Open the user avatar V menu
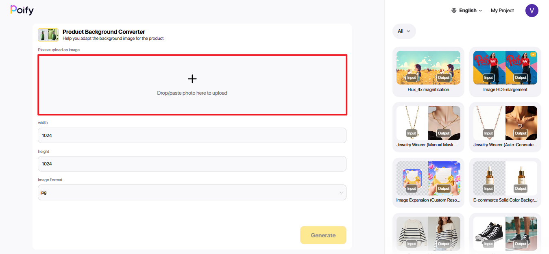This screenshot has width=549, height=254. (x=532, y=11)
